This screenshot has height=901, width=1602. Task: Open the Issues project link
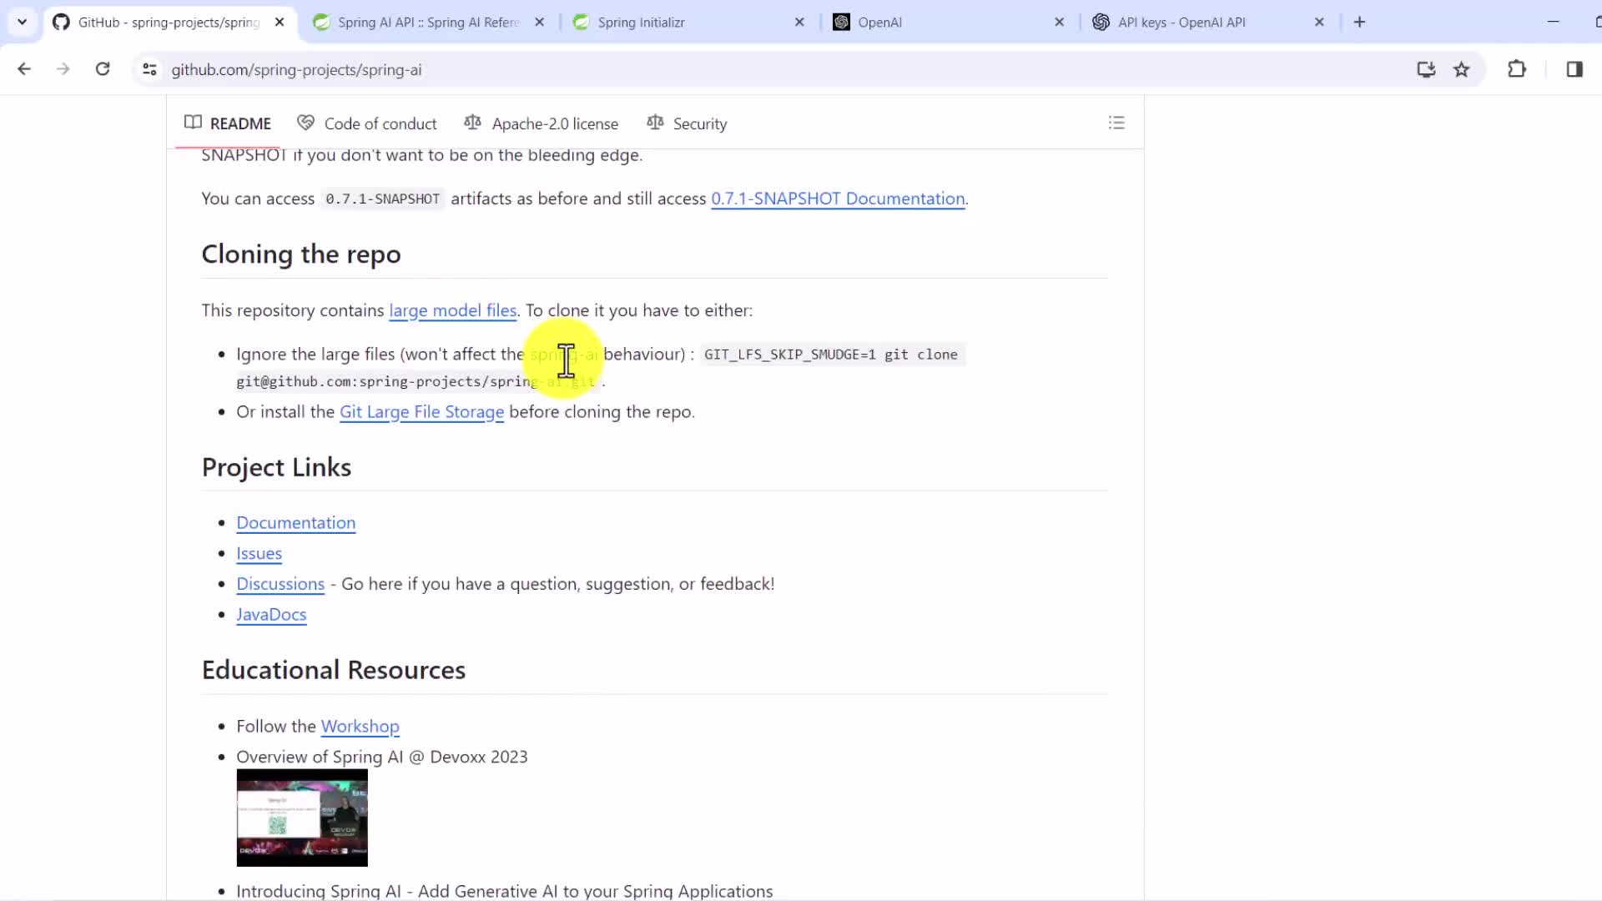point(259,554)
